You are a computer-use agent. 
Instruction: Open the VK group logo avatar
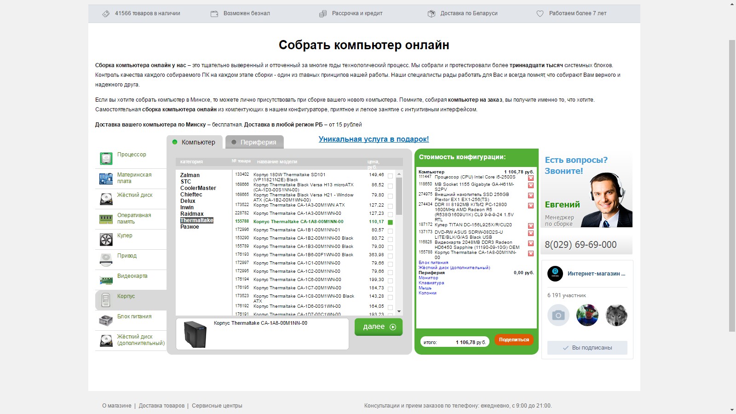click(555, 274)
